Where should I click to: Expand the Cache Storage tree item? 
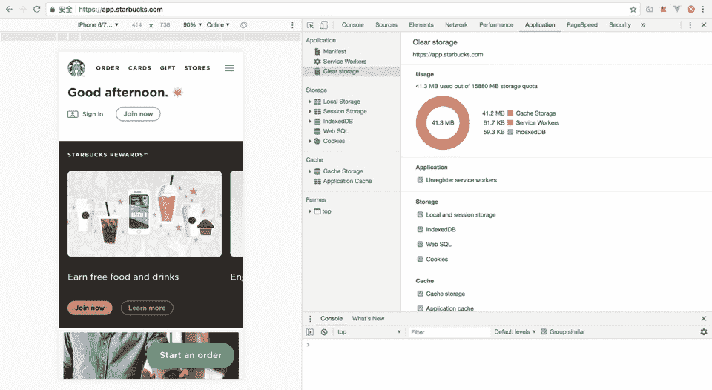click(x=310, y=171)
